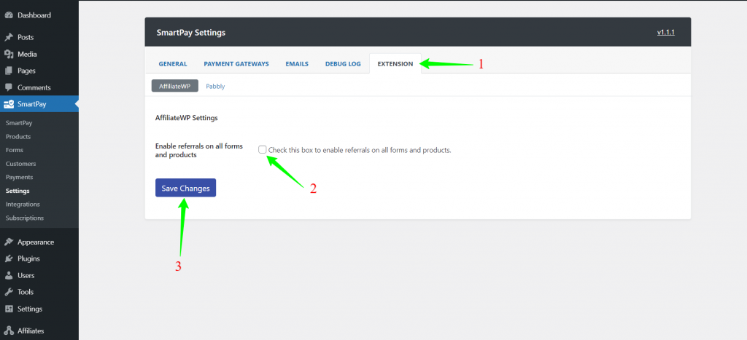
Task: Click the v1.1.1 version link
Action: pyautogui.click(x=666, y=33)
